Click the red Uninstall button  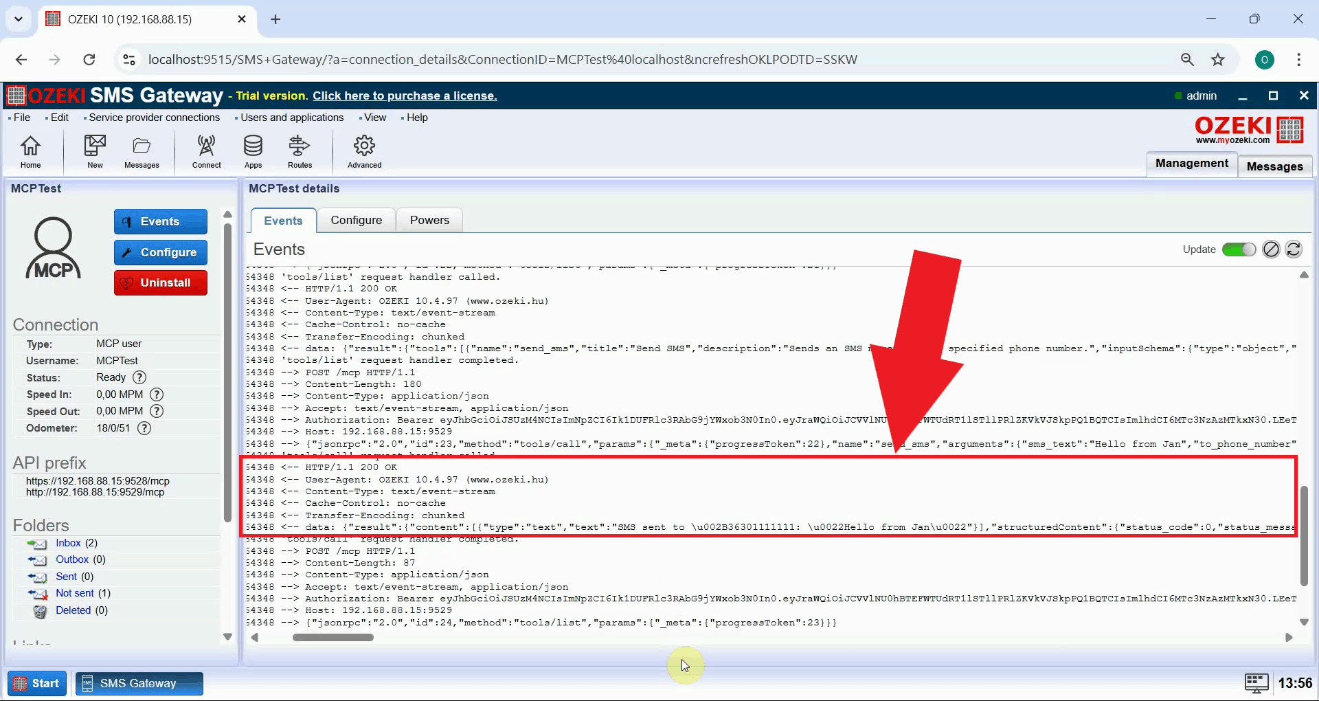tap(160, 283)
